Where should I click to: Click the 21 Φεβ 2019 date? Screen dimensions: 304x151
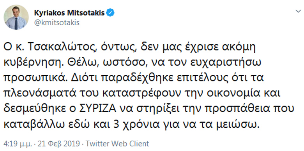pos(59,144)
